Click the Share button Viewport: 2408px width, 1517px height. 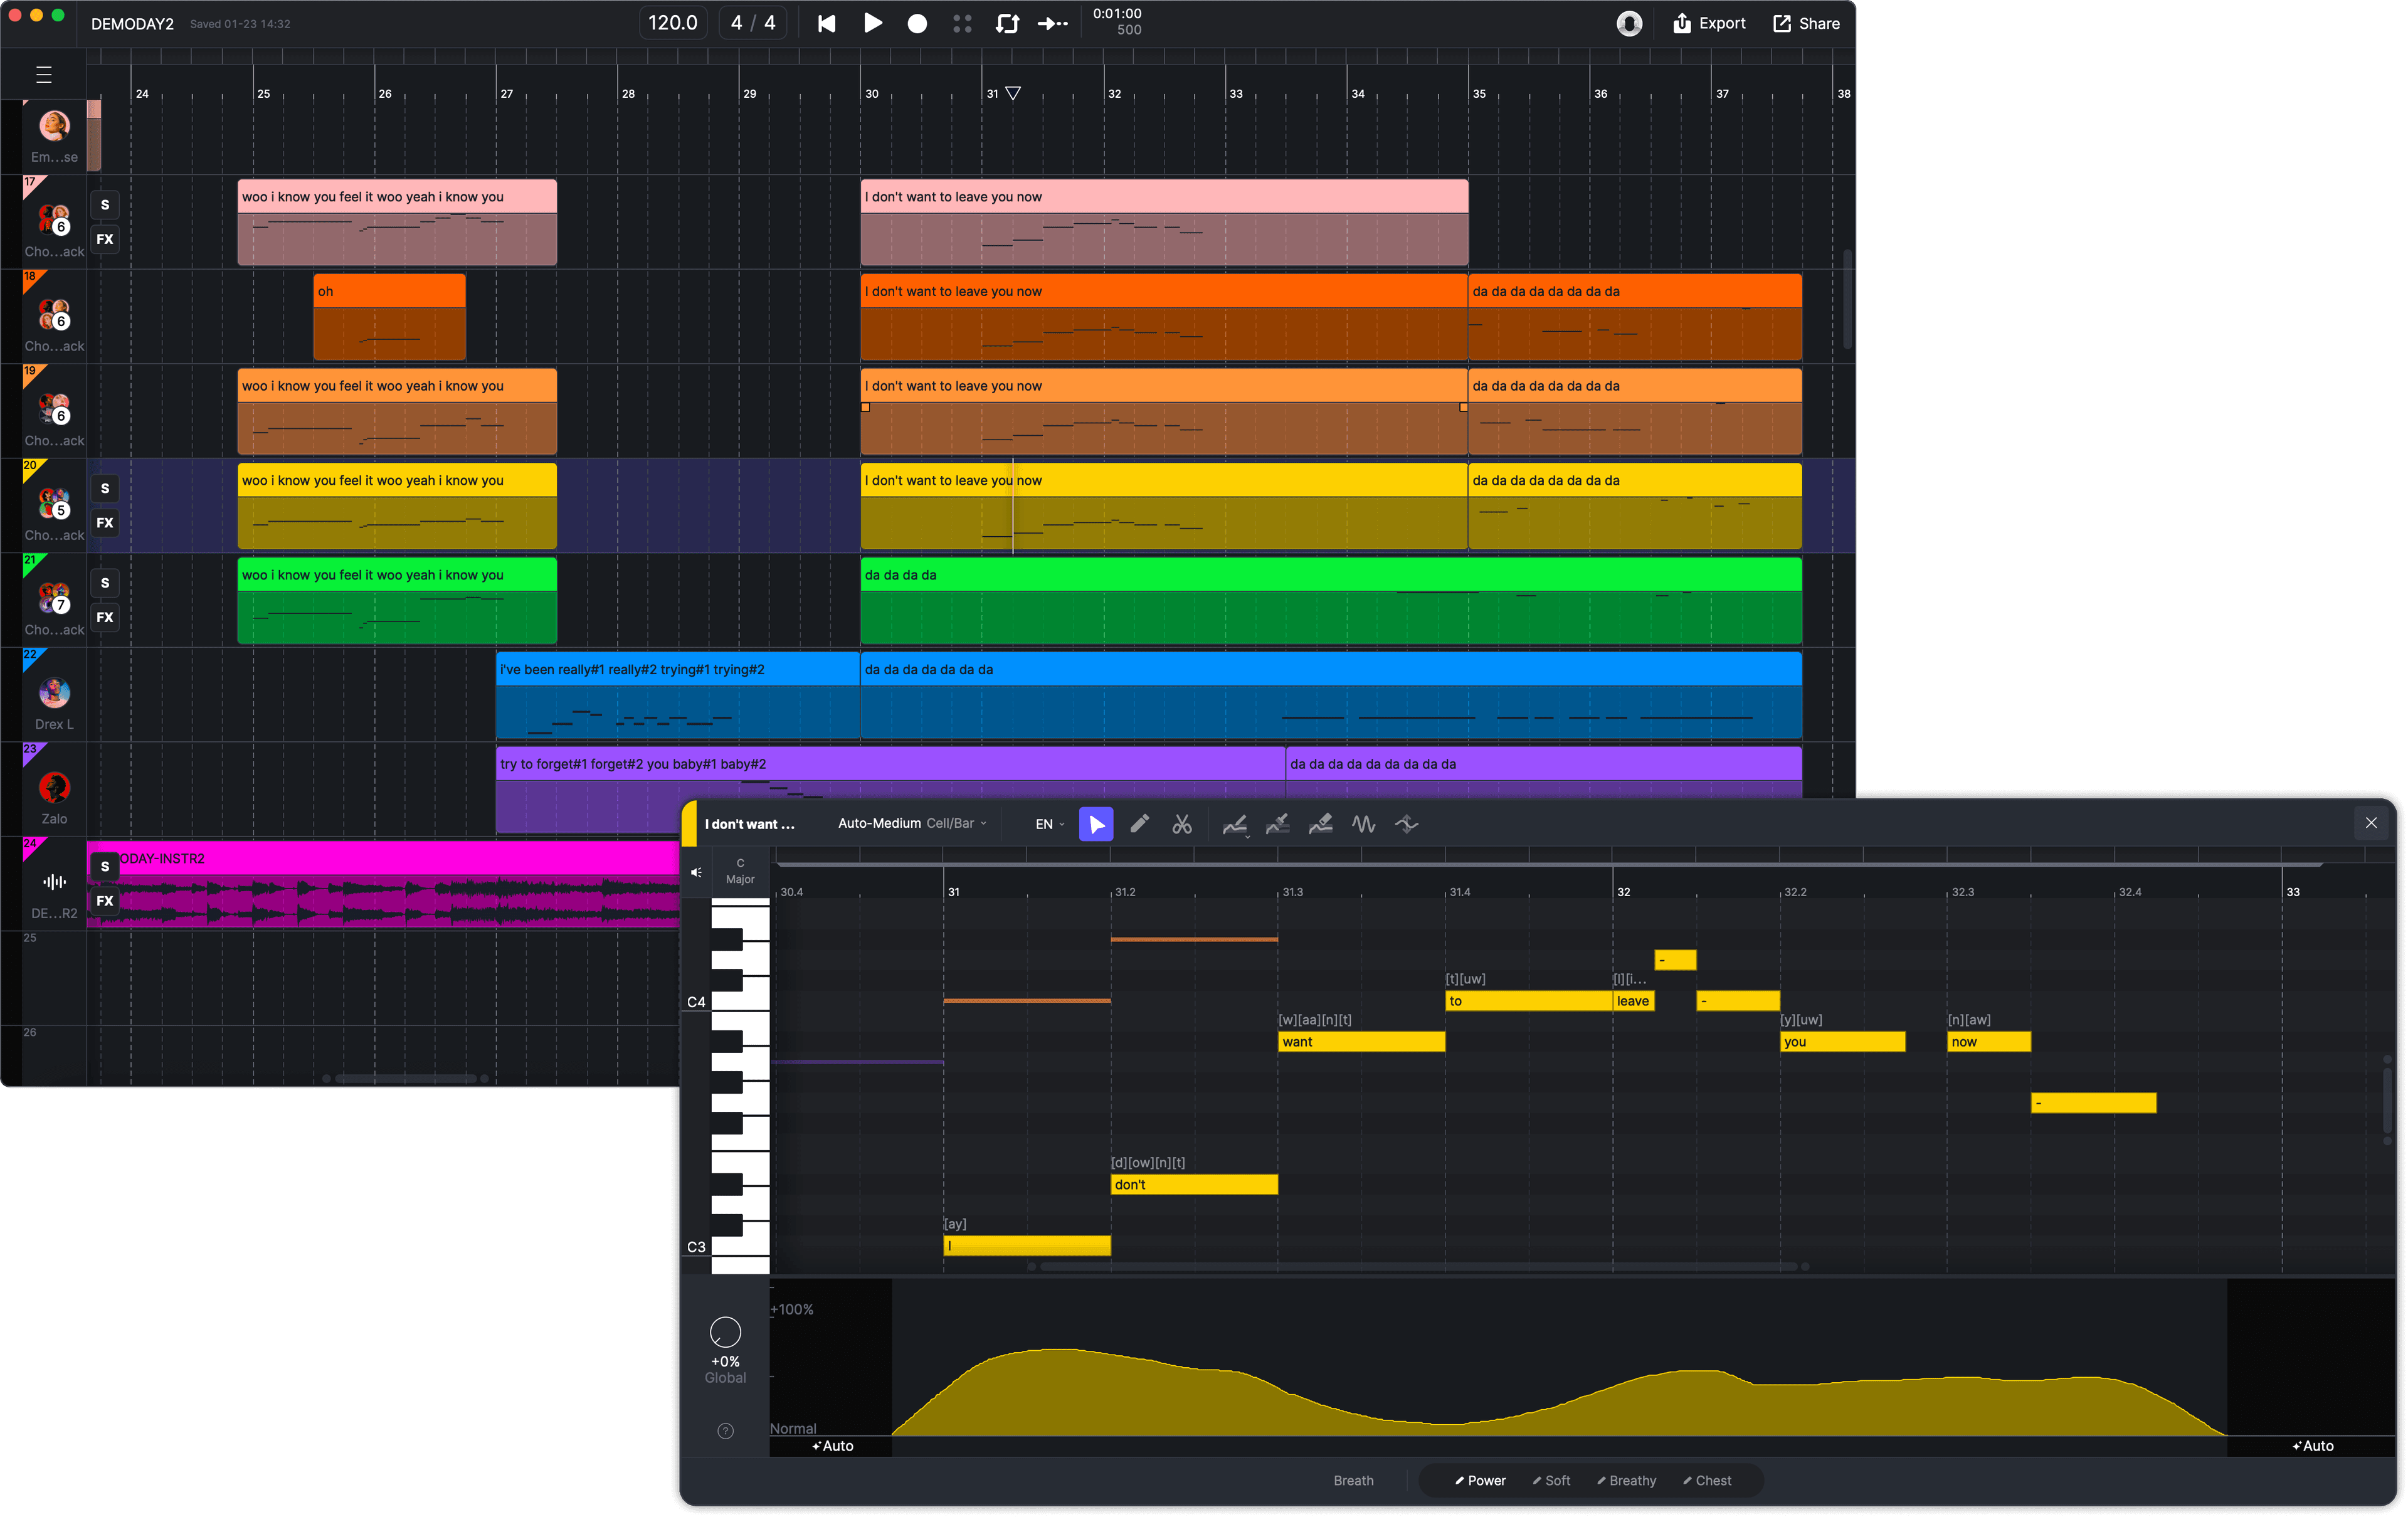(1807, 23)
